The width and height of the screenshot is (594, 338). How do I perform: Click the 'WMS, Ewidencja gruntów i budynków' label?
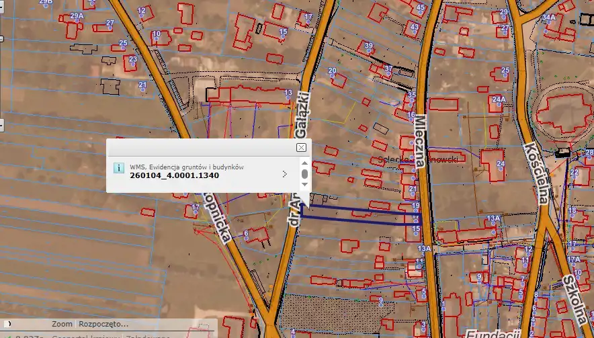186,167
